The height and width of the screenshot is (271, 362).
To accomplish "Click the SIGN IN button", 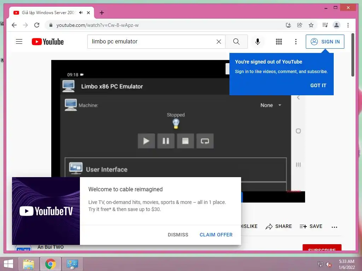I will (x=325, y=42).
